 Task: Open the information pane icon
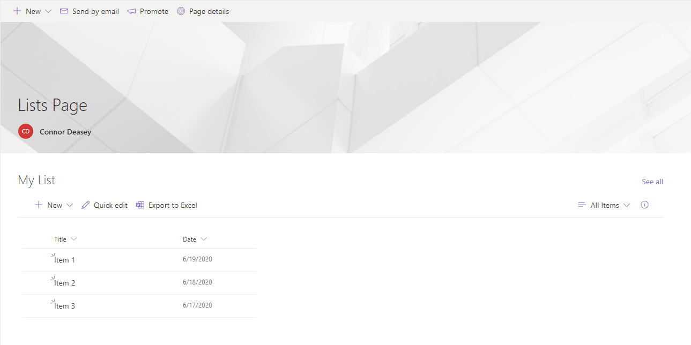pos(645,205)
